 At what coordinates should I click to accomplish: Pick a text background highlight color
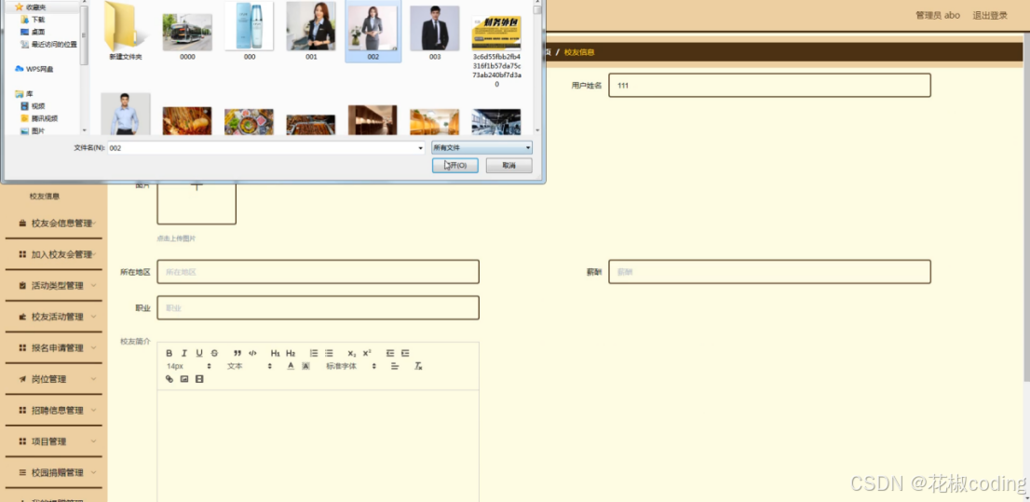click(x=305, y=366)
